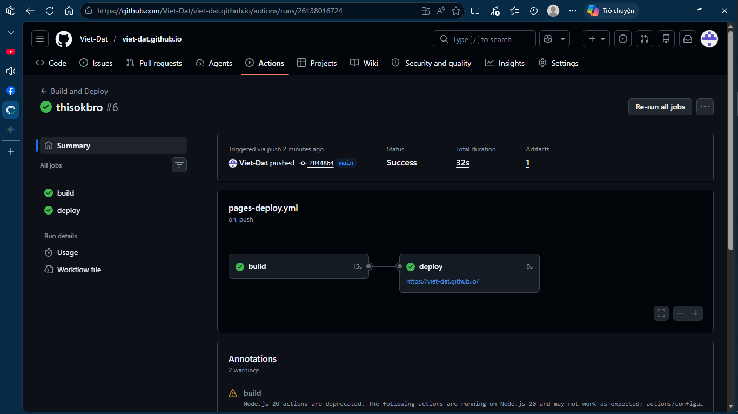Click Re-run all jobs button
738x414 pixels.
660,107
